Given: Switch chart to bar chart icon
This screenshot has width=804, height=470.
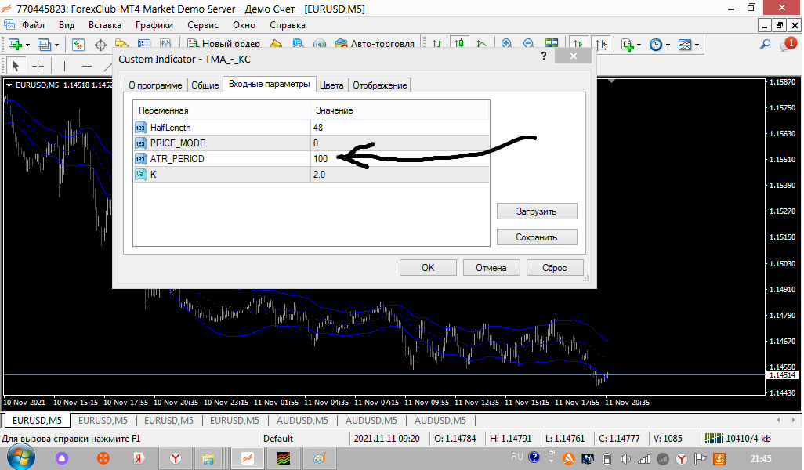Looking at the screenshot, I should tap(436, 45).
